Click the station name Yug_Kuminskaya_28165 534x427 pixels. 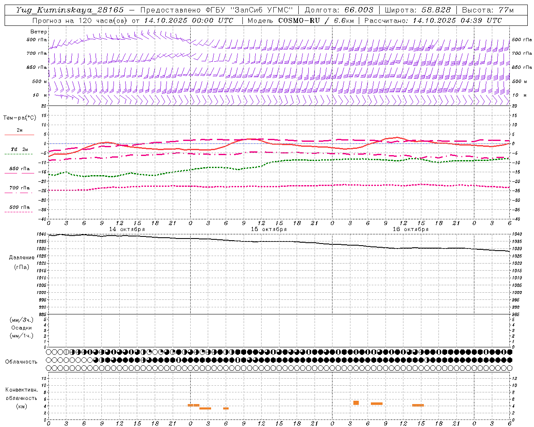tap(70, 10)
